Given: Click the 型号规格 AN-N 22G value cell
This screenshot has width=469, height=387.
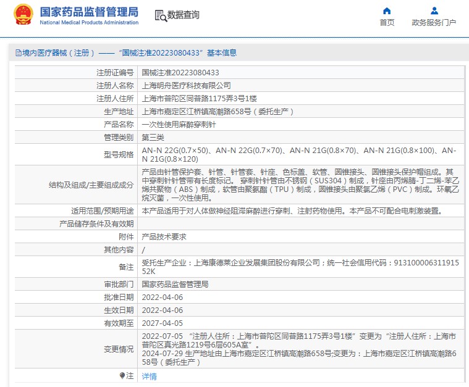Looking at the screenshot, I should [x=298, y=154].
